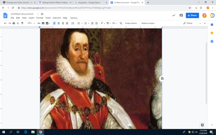Open Border weight dropdown
This screenshot has width=216, height=135.
click(x=109, y=23)
